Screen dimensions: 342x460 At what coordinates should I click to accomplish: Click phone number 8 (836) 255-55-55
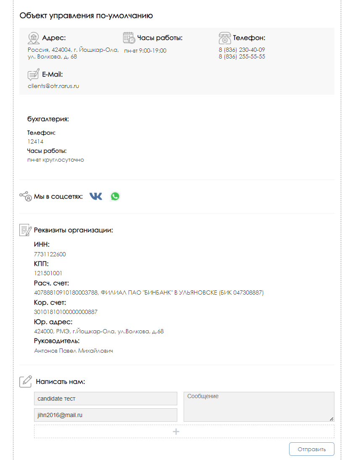242,57
